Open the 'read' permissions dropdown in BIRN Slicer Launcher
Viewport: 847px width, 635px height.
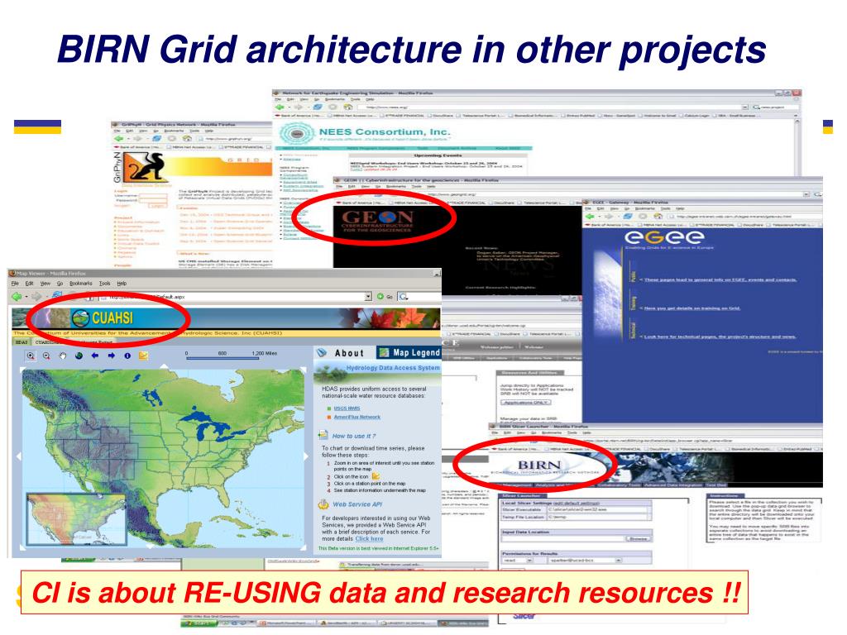518,561
